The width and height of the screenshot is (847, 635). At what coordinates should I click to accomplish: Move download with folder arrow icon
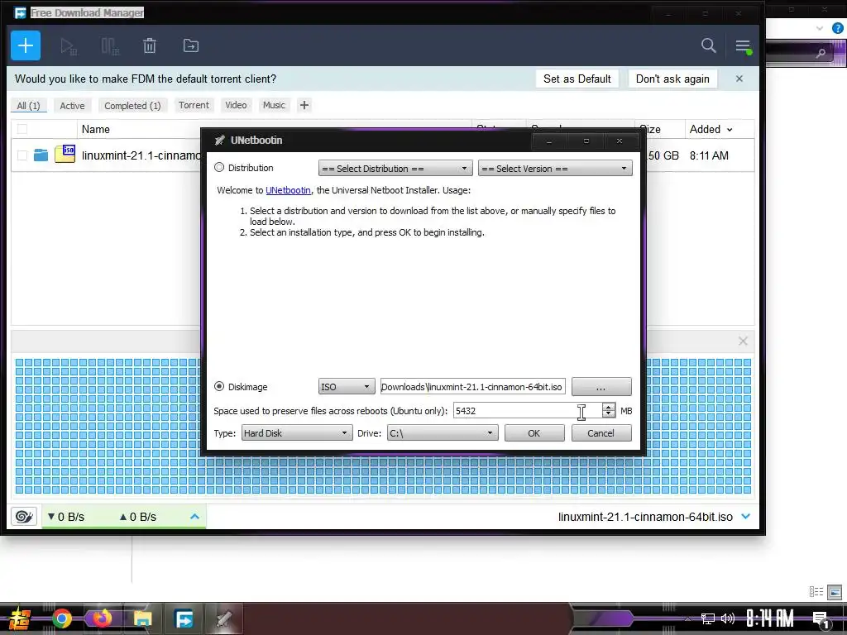(x=191, y=46)
